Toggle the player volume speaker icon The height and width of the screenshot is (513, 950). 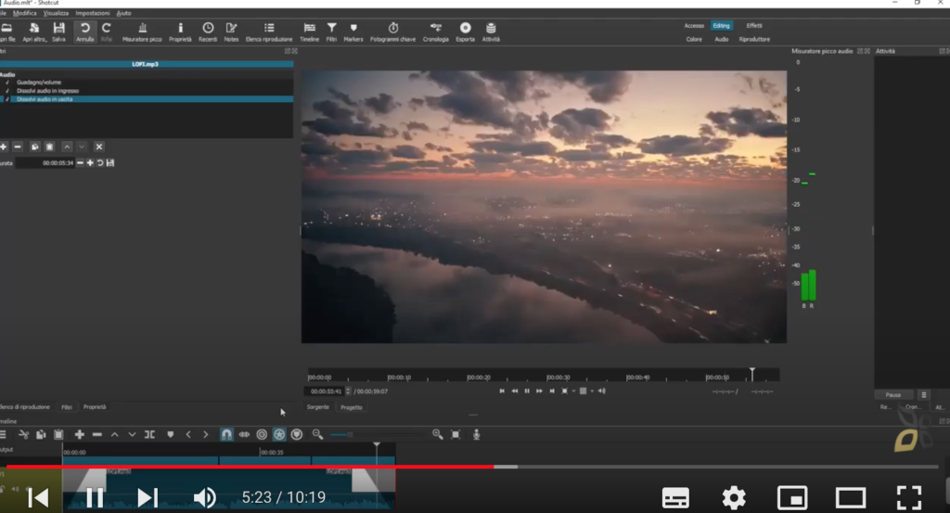[601, 391]
